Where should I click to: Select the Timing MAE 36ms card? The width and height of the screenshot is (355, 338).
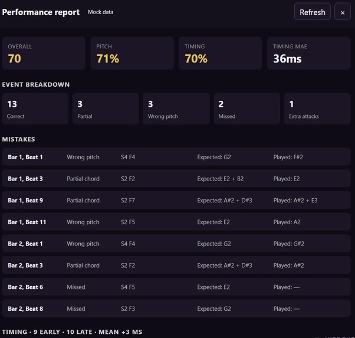click(309, 53)
